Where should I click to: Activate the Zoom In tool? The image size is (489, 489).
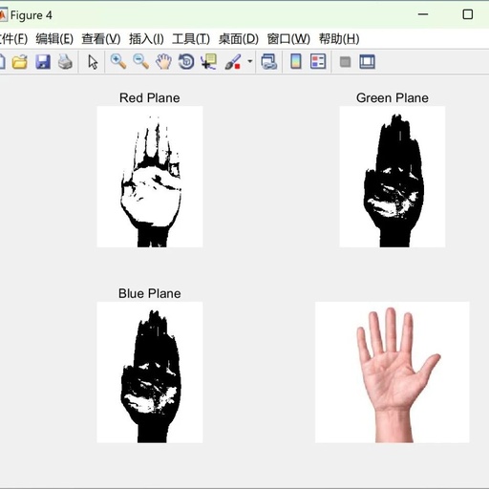point(118,62)
